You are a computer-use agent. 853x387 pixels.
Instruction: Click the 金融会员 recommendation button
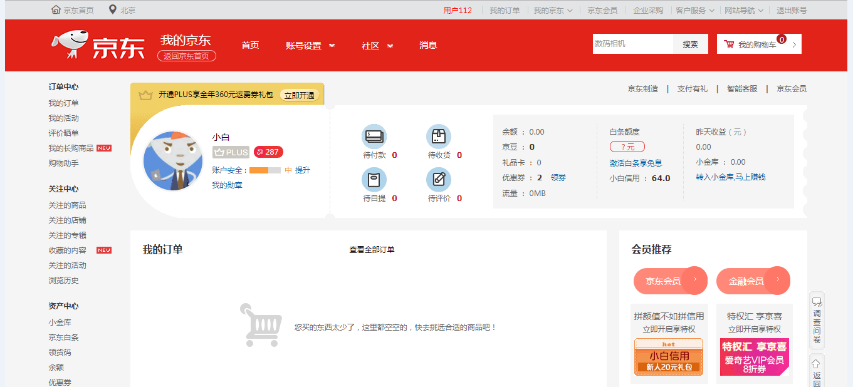pos(753,281)
